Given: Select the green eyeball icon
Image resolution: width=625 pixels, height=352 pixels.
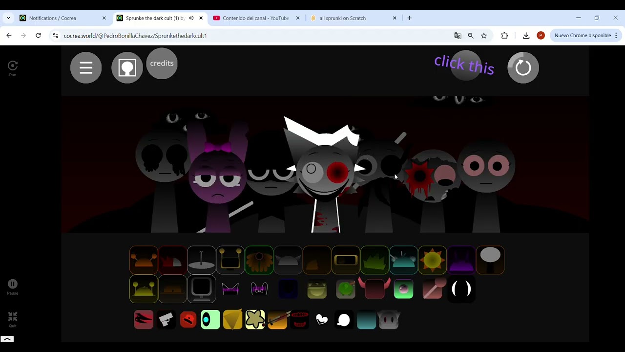Looking at the screenshot, I should point(403,289).
